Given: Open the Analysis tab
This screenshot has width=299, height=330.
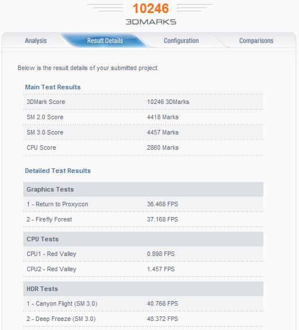Looking at the screenshot, I should click(x=36, y=41).
